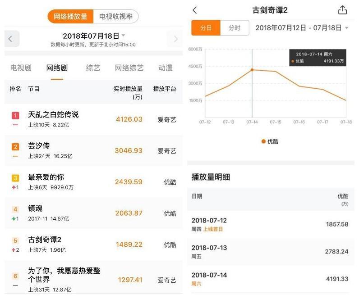Click 爱奇艺 platform for 天乩之白蛇传说
The width and height of the screenshot is (359, 299).
(x=167, y=119)
